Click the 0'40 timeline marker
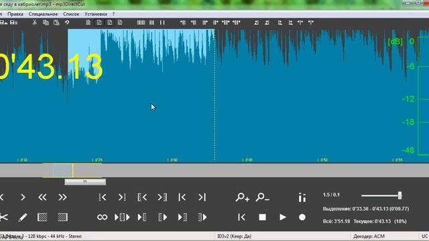 172,160
